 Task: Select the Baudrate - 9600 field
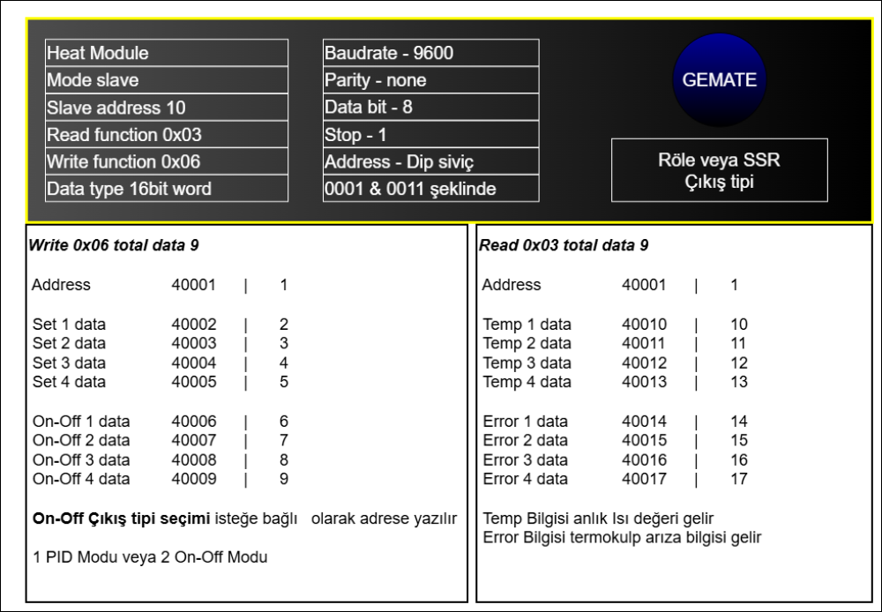pyautogui.click(x=430, y=53)
